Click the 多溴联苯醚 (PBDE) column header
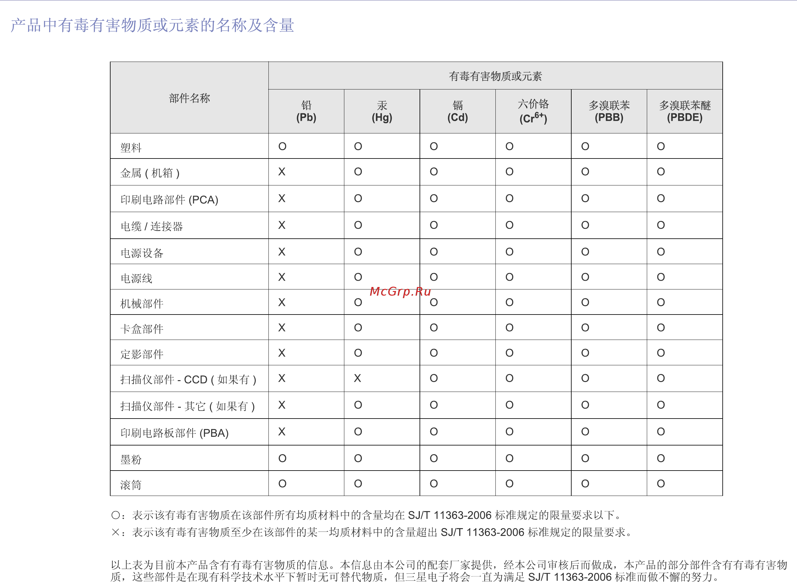 tap(685, 111)
